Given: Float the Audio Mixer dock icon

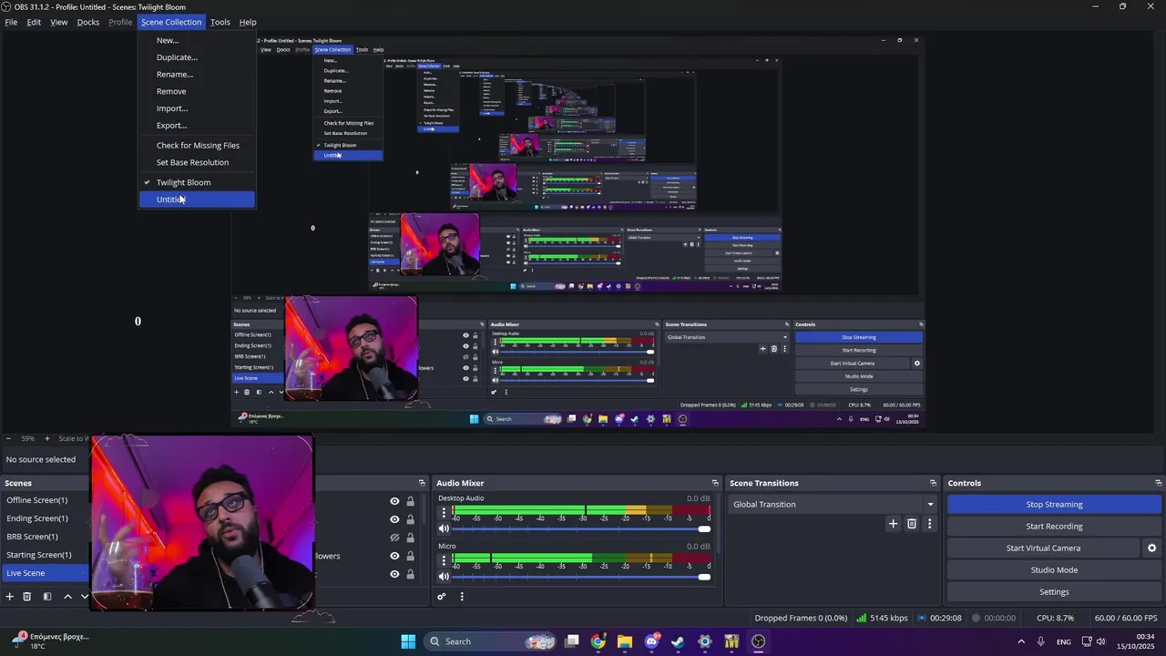Looking at the screenshot, I should pos(715,483).
